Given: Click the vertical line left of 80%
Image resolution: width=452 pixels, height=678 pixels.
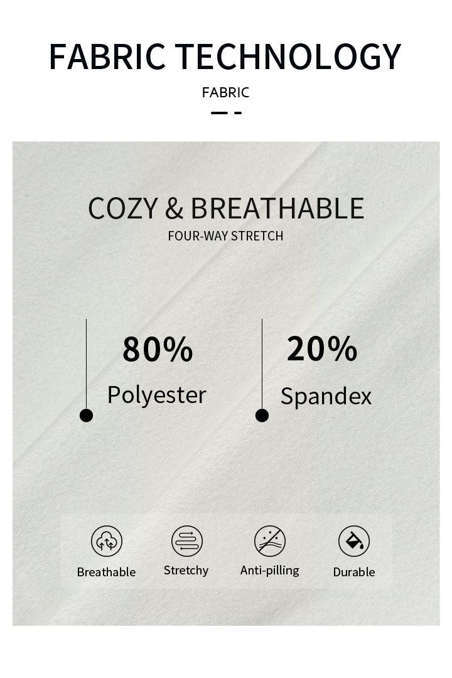Looking at the screenshot, I should [x=87, y=364].
